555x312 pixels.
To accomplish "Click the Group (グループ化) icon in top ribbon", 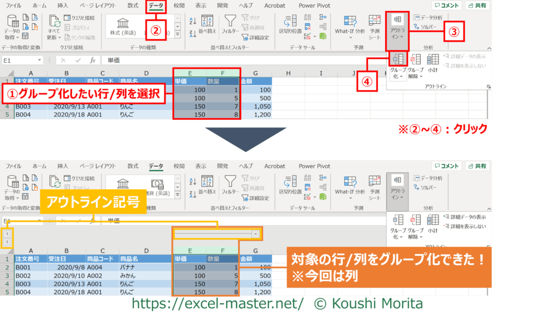I will [397, 60].
